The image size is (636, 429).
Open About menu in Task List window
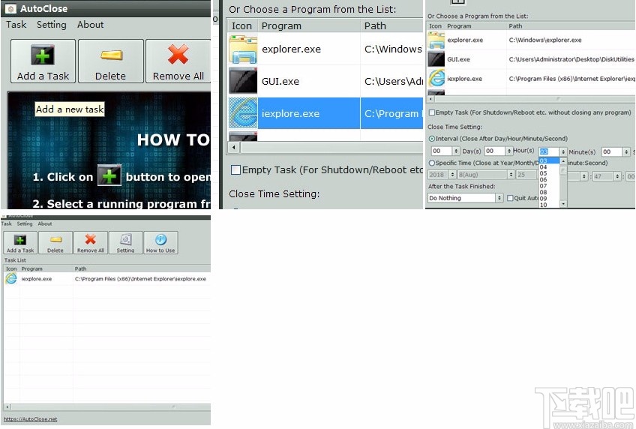[45, 223]
